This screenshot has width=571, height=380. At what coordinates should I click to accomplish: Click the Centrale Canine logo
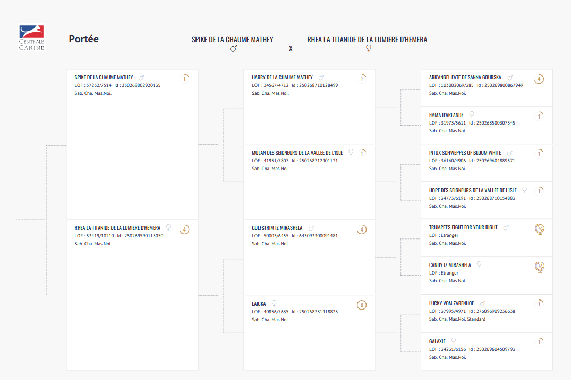[32, 38]
